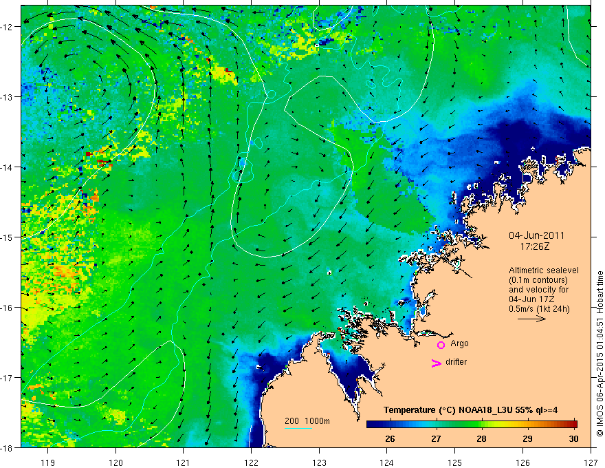
Task: Click the 0.5m/s (1kt 24h) scale text
Action: (x=539, y=309)
